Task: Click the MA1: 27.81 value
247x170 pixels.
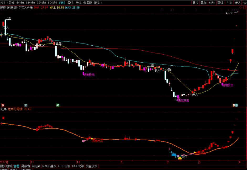Action: coord(41,7)
